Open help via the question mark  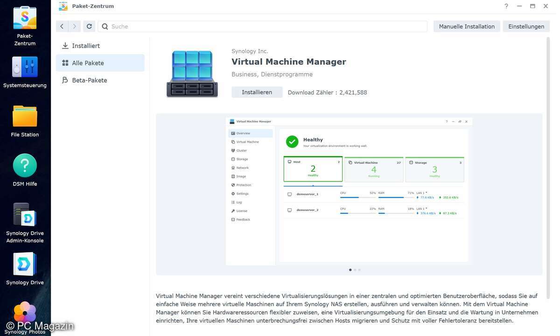point(506,6)
